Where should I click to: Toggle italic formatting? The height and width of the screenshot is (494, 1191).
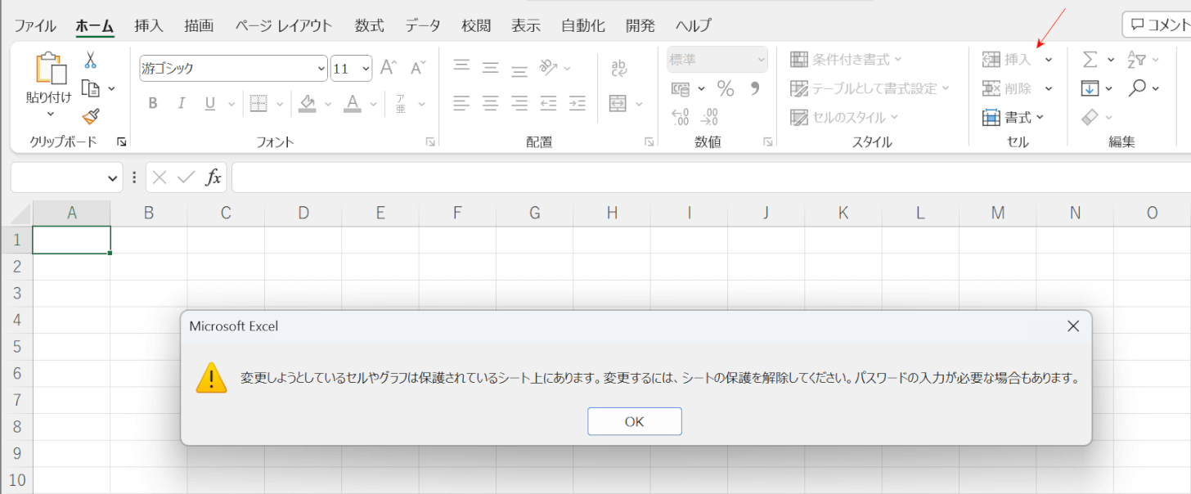[x=182, y=104]
